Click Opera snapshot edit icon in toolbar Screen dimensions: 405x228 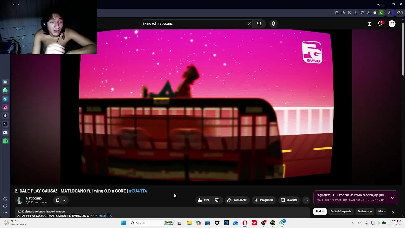click(x=337, y=13)
